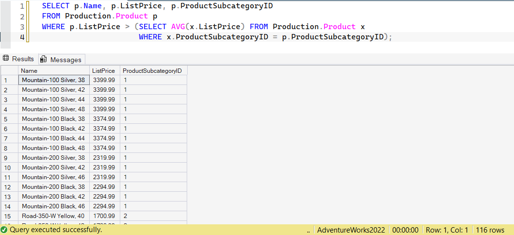The height and width of the screenshot is (235, 514).
Task: Click the Results grid icon
Action: (5, 59)
